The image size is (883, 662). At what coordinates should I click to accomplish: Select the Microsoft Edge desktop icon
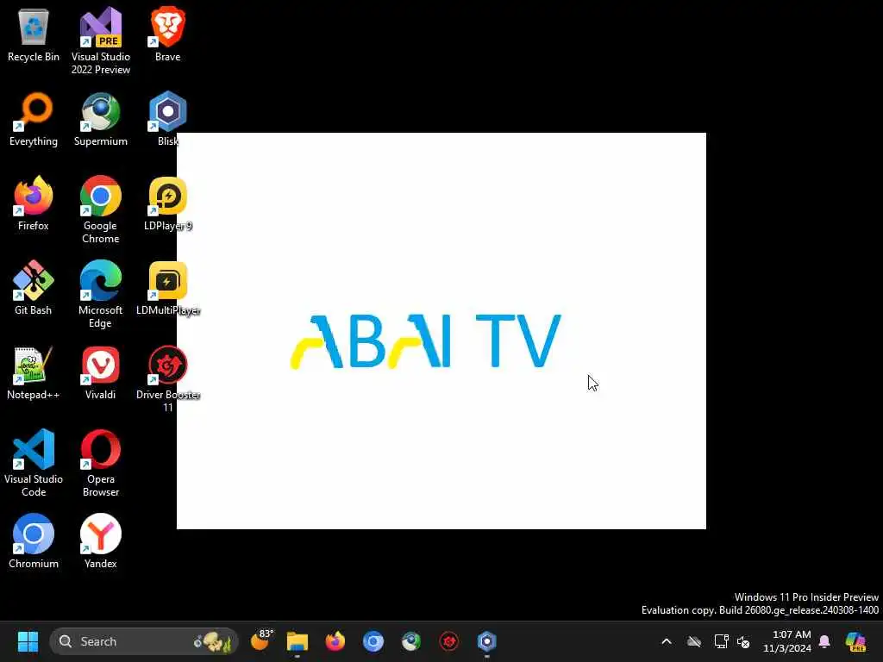[x=100, y=294]
